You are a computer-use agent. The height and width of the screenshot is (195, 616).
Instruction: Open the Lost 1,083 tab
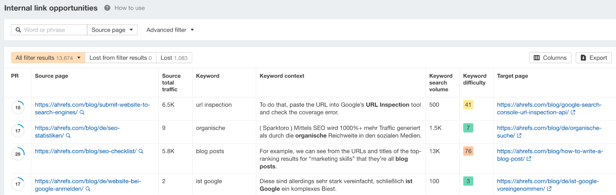[174, 57]
